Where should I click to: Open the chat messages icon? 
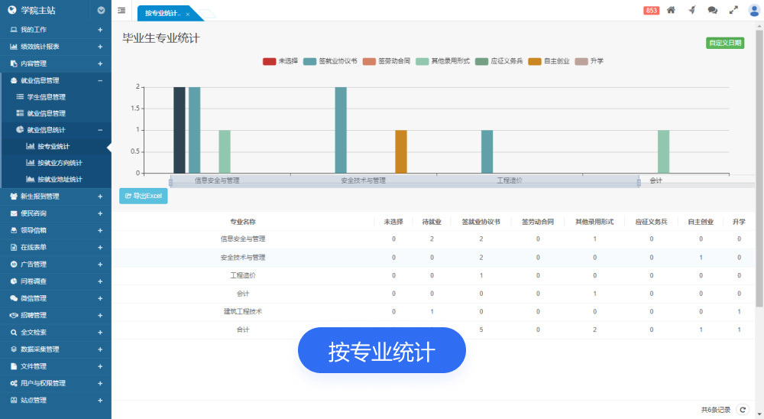pos(712,10)
